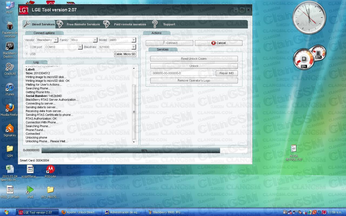The image size is (346, 216).
Task: Click the IMEI input field
Action: click(x=182, y=73)
